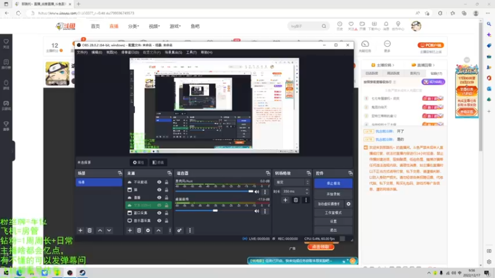The image size is (495, 278).
Task: Adjust the 350 ms duration stepper arrows
Action: point(307,192)
